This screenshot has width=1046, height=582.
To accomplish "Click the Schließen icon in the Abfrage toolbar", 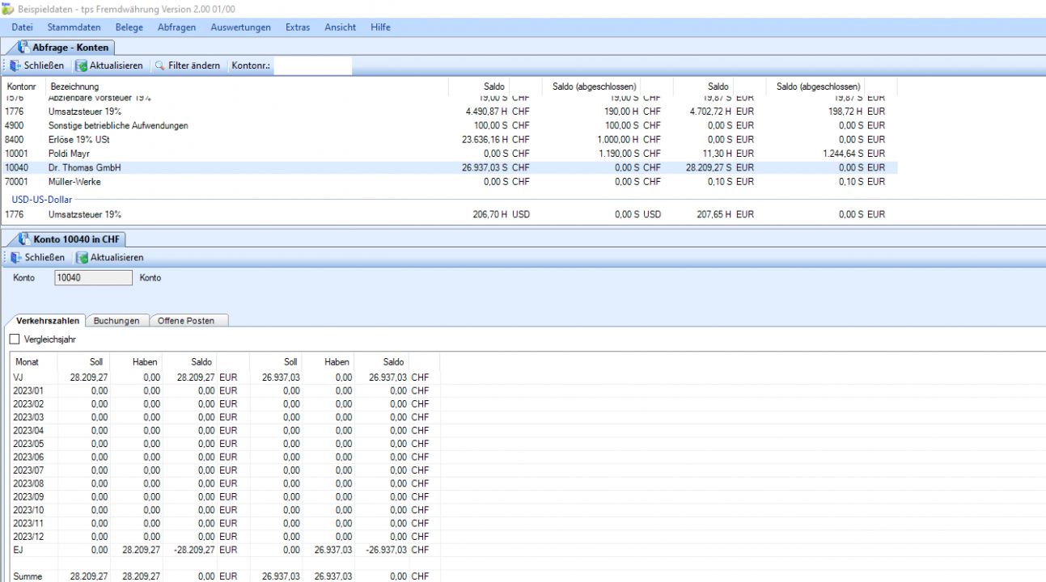I will coord(15,65).
